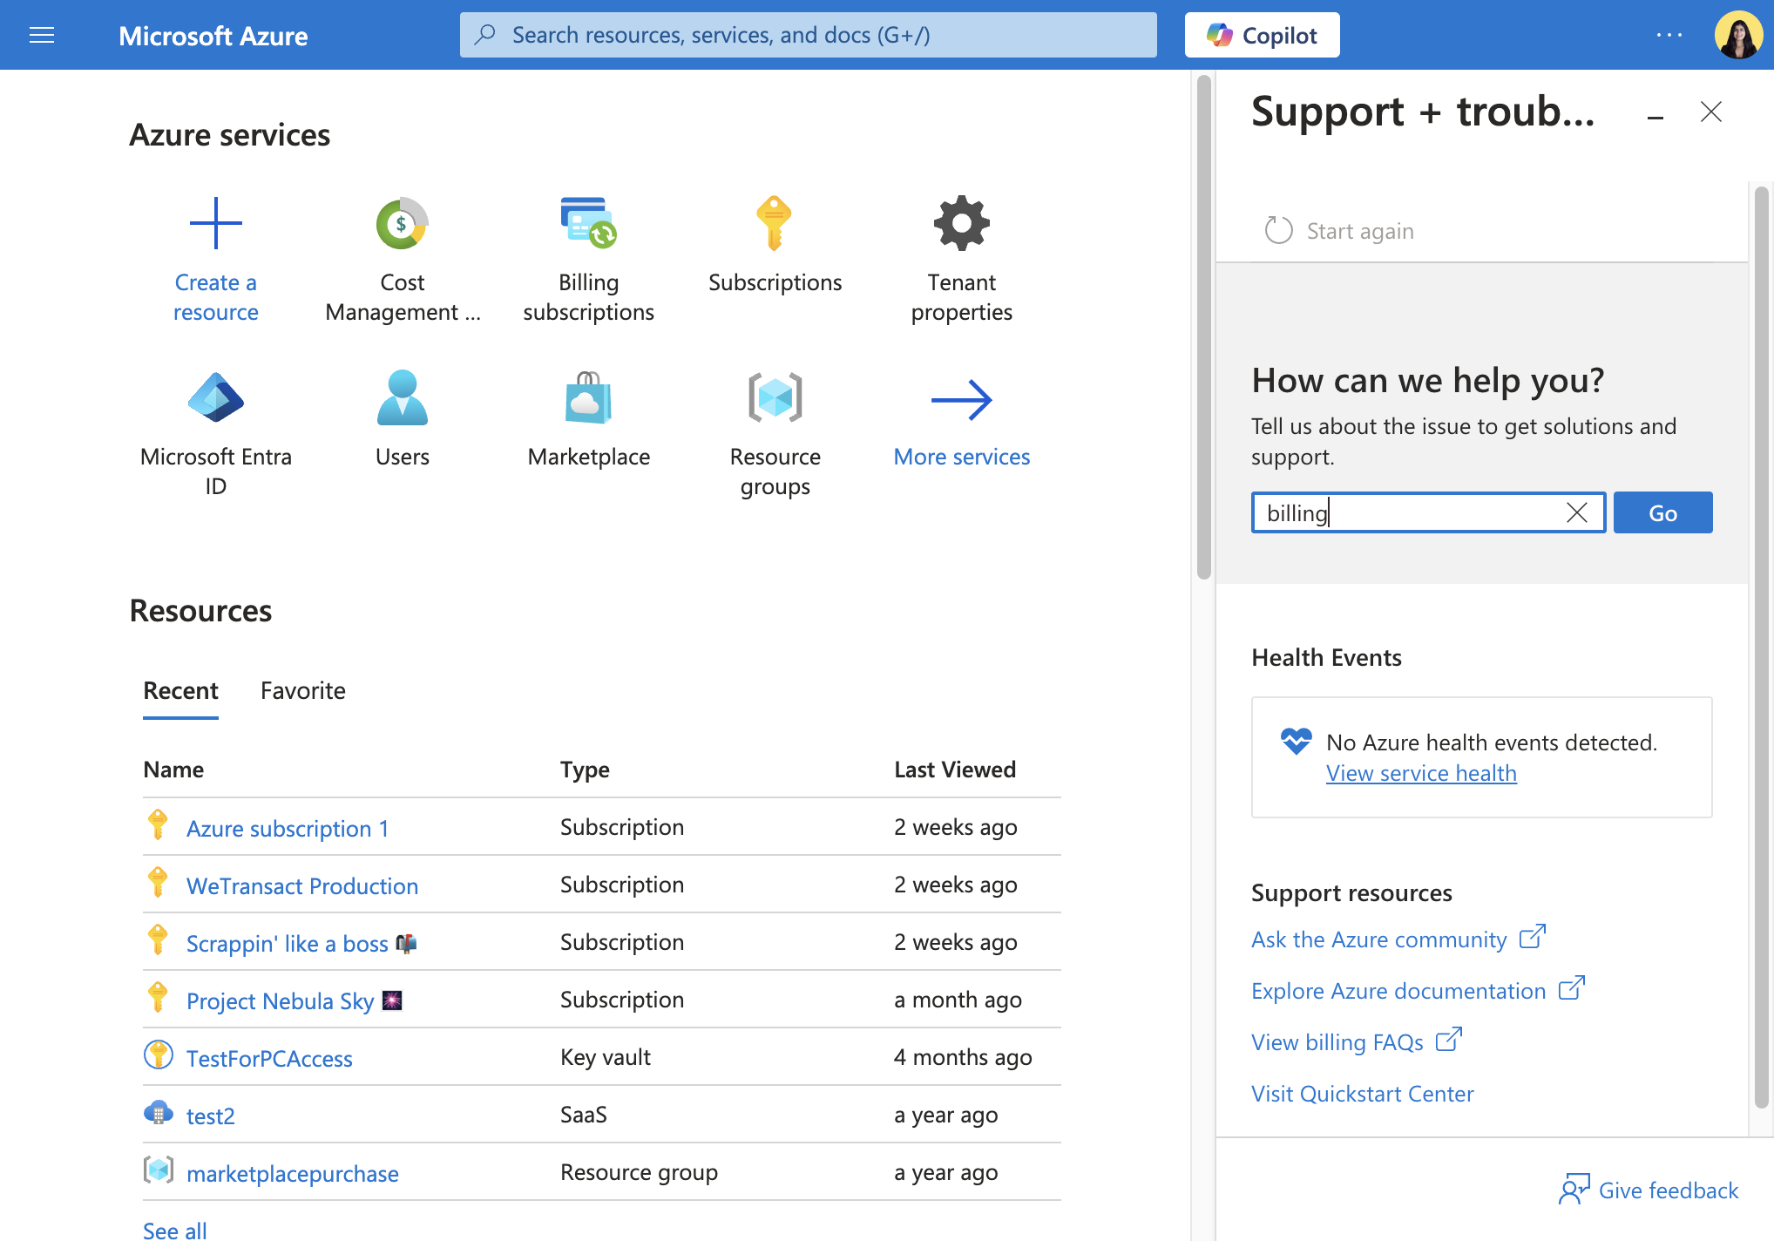Open the Marketplace shopping bag icon

[588, 397]
